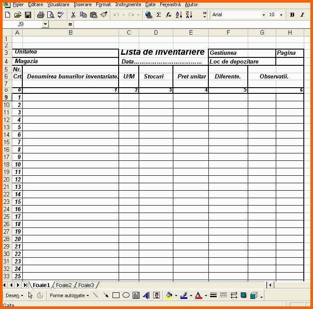
Task: Click the Redo arrow icon
Action: click(x=131, y=14)
